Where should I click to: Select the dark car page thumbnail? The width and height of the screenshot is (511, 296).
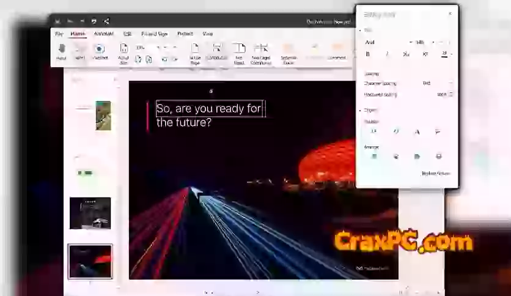pos(90,213)
